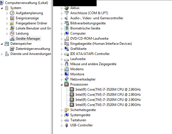The image size is (172, 134).
Task: Select the Systemgeräte label
Action: coord(80,115)
